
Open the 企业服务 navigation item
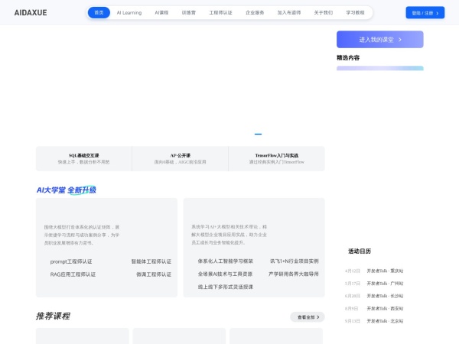pyautogui.click(x=255, y=12)
